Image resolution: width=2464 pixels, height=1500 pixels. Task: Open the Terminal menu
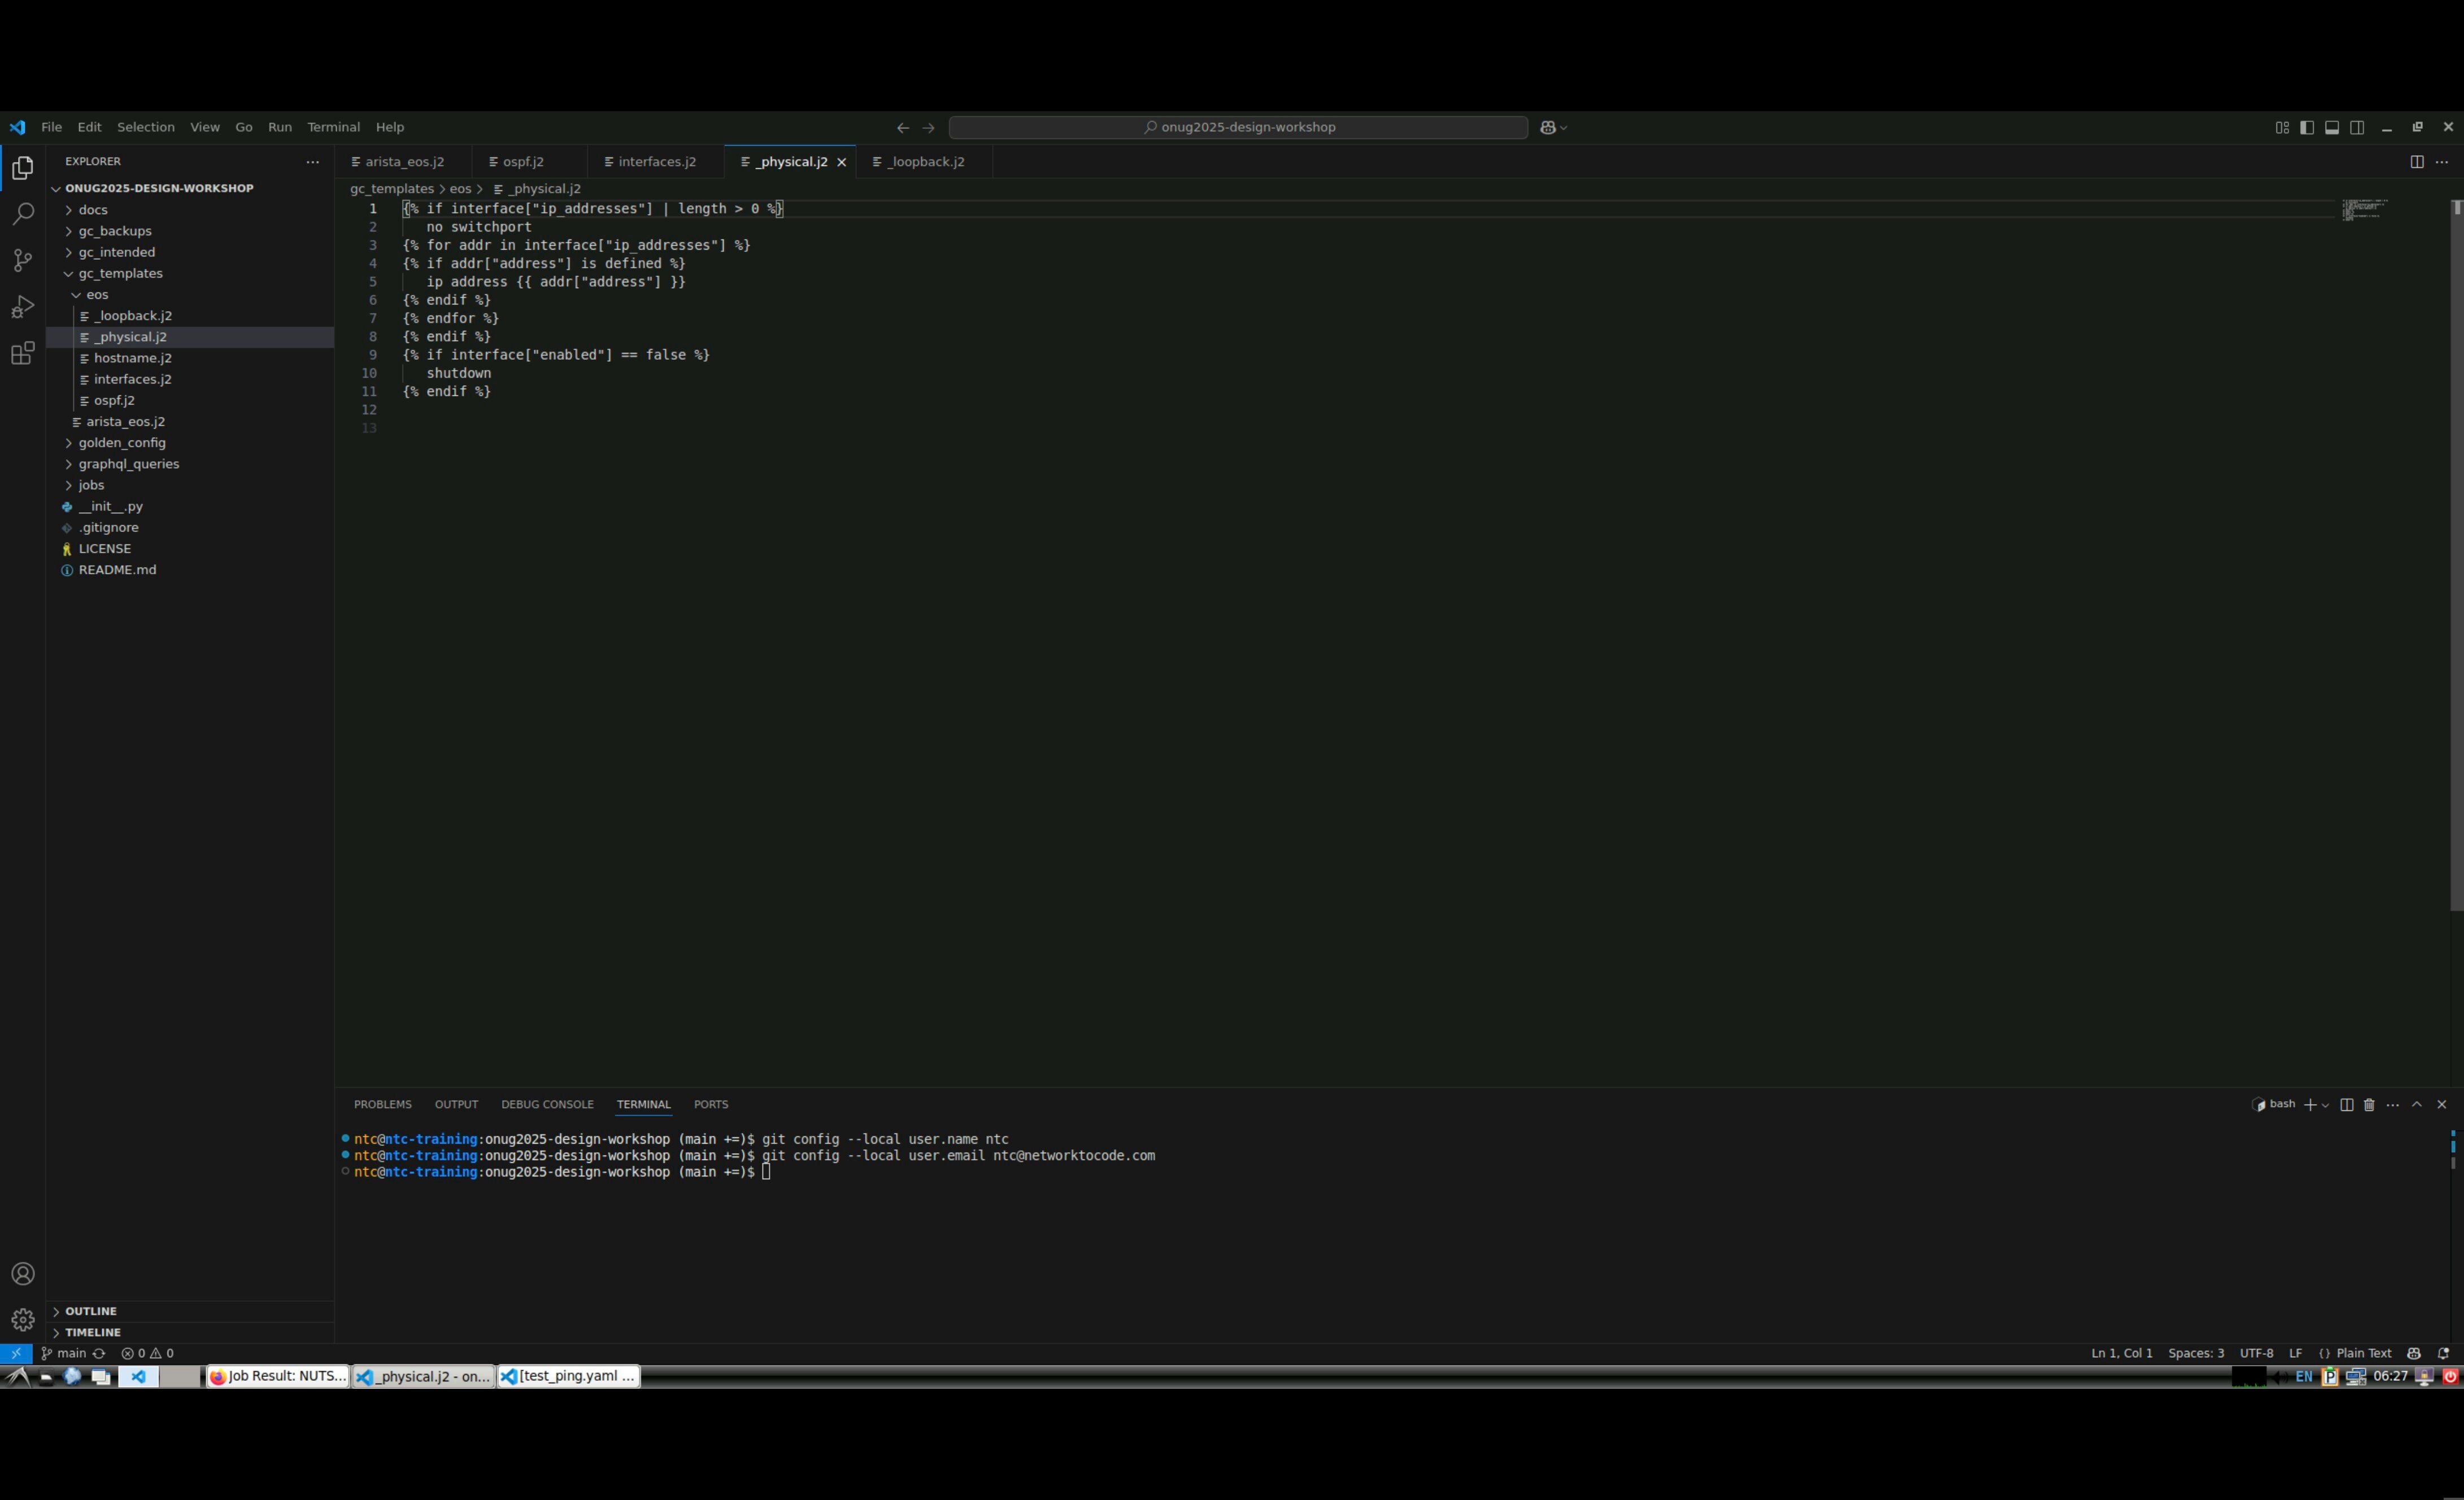click(333, 127)
